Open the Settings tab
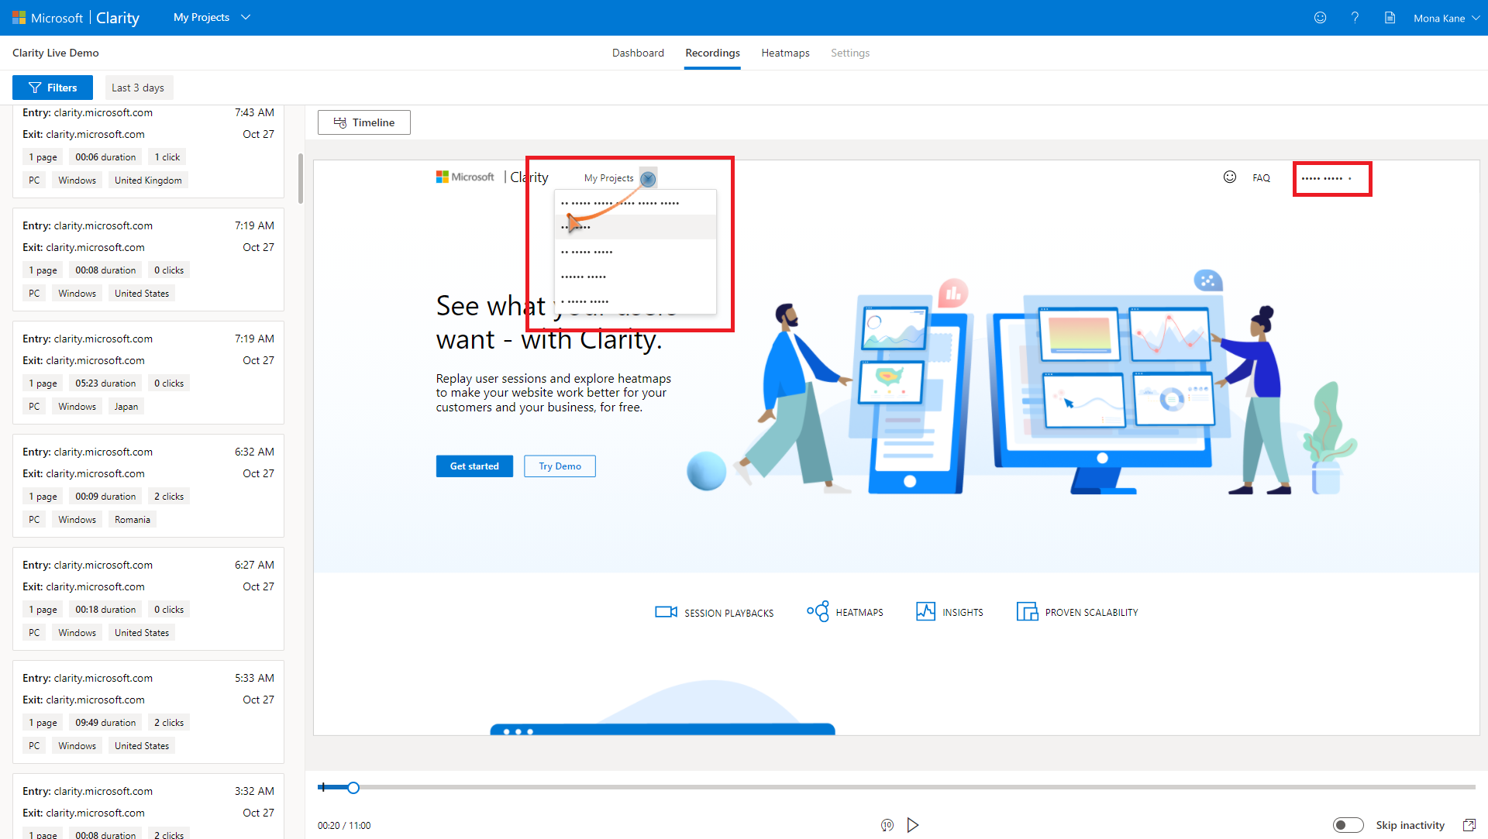 (850, 53)
